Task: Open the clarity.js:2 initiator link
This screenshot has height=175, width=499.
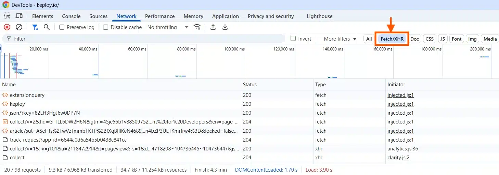Action: click(398, 158)
